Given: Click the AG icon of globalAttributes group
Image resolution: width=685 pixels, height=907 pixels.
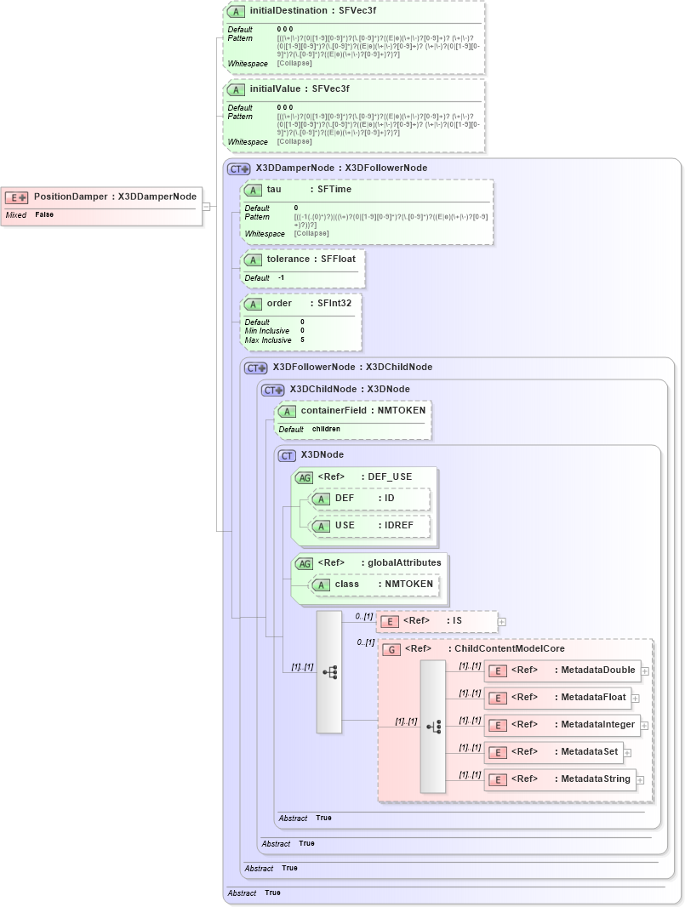Looking at the screenshot, I should pos(305,564).
